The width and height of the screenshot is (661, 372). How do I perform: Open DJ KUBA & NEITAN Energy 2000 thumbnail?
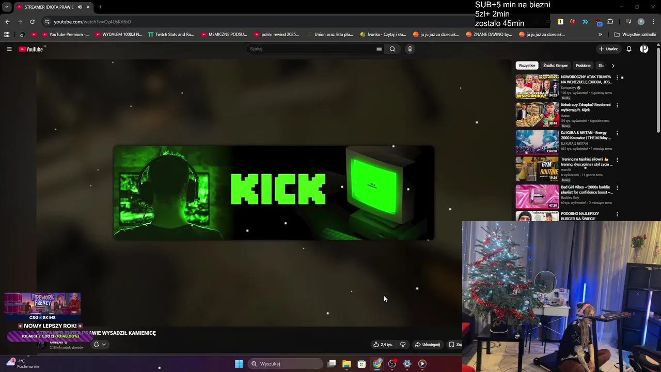[537, 142]
